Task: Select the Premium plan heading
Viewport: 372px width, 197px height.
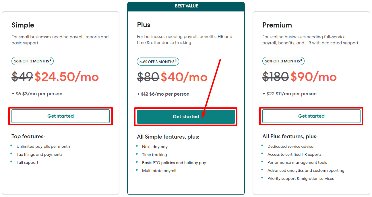Action: [x=277, y=25]
